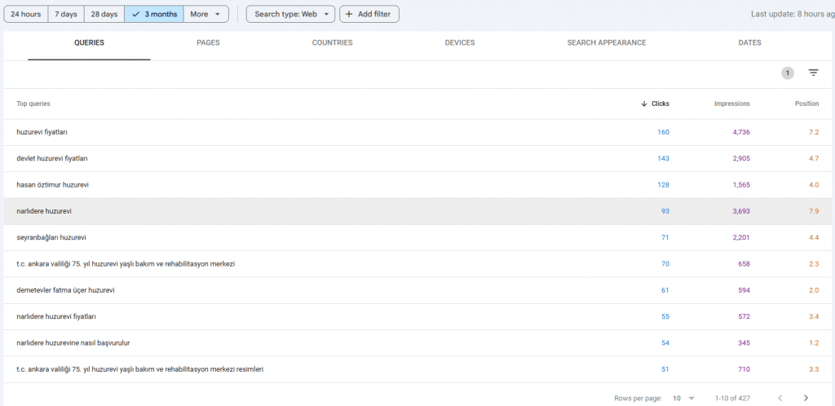This screenshot has width=835, height=406.
Task: Select the 28 days date range
Action: [x=104, y=15]
